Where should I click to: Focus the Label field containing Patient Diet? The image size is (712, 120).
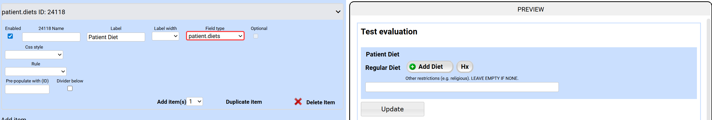116,37
